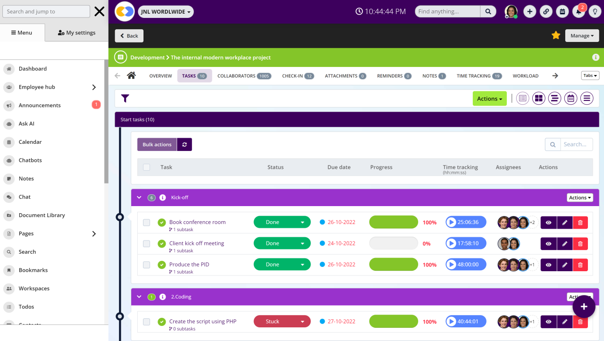Click the eye view icon for Book conference room
This screenshot has width=604, height=341.
point(548,222)
